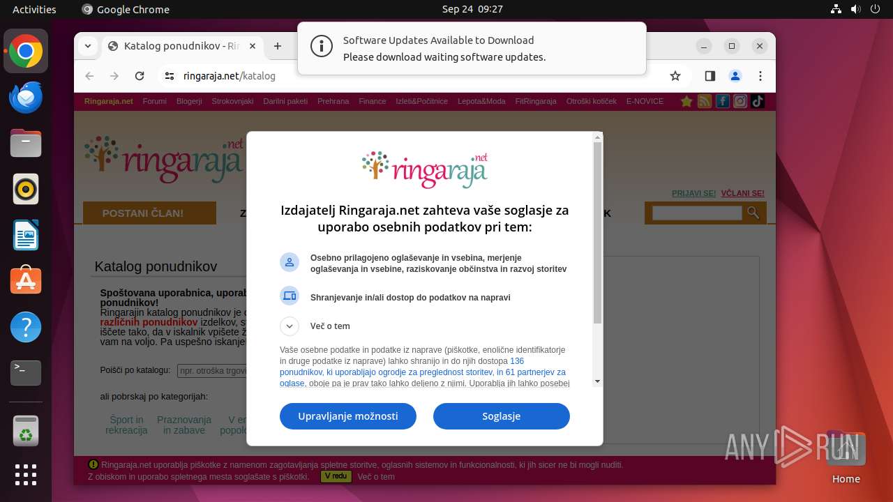Open 'Šport in rekreacija' category
This screenshot has width=893, height=502.
pyautogui.click(x=126, y=425)
